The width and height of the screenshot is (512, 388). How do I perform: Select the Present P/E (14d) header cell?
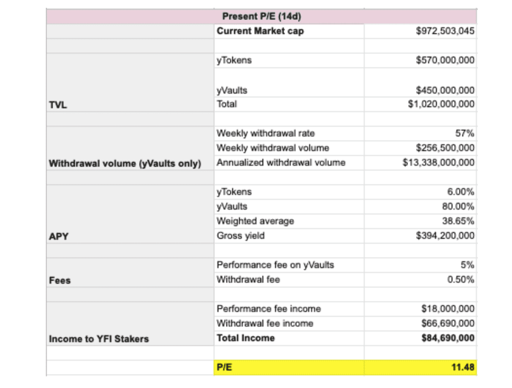point(261,16)
